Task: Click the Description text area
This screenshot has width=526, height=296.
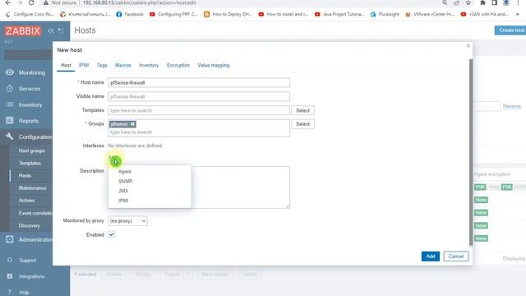Action: (x=240, y=187)
